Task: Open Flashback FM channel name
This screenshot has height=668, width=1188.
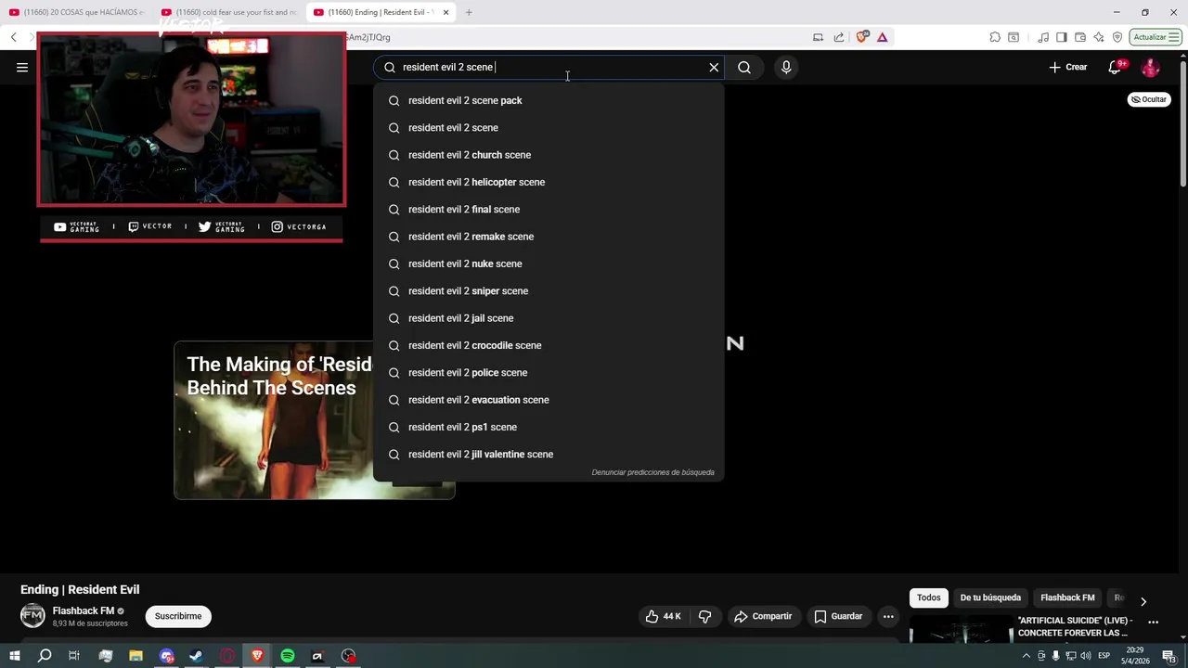Action: tap(84, 610)
